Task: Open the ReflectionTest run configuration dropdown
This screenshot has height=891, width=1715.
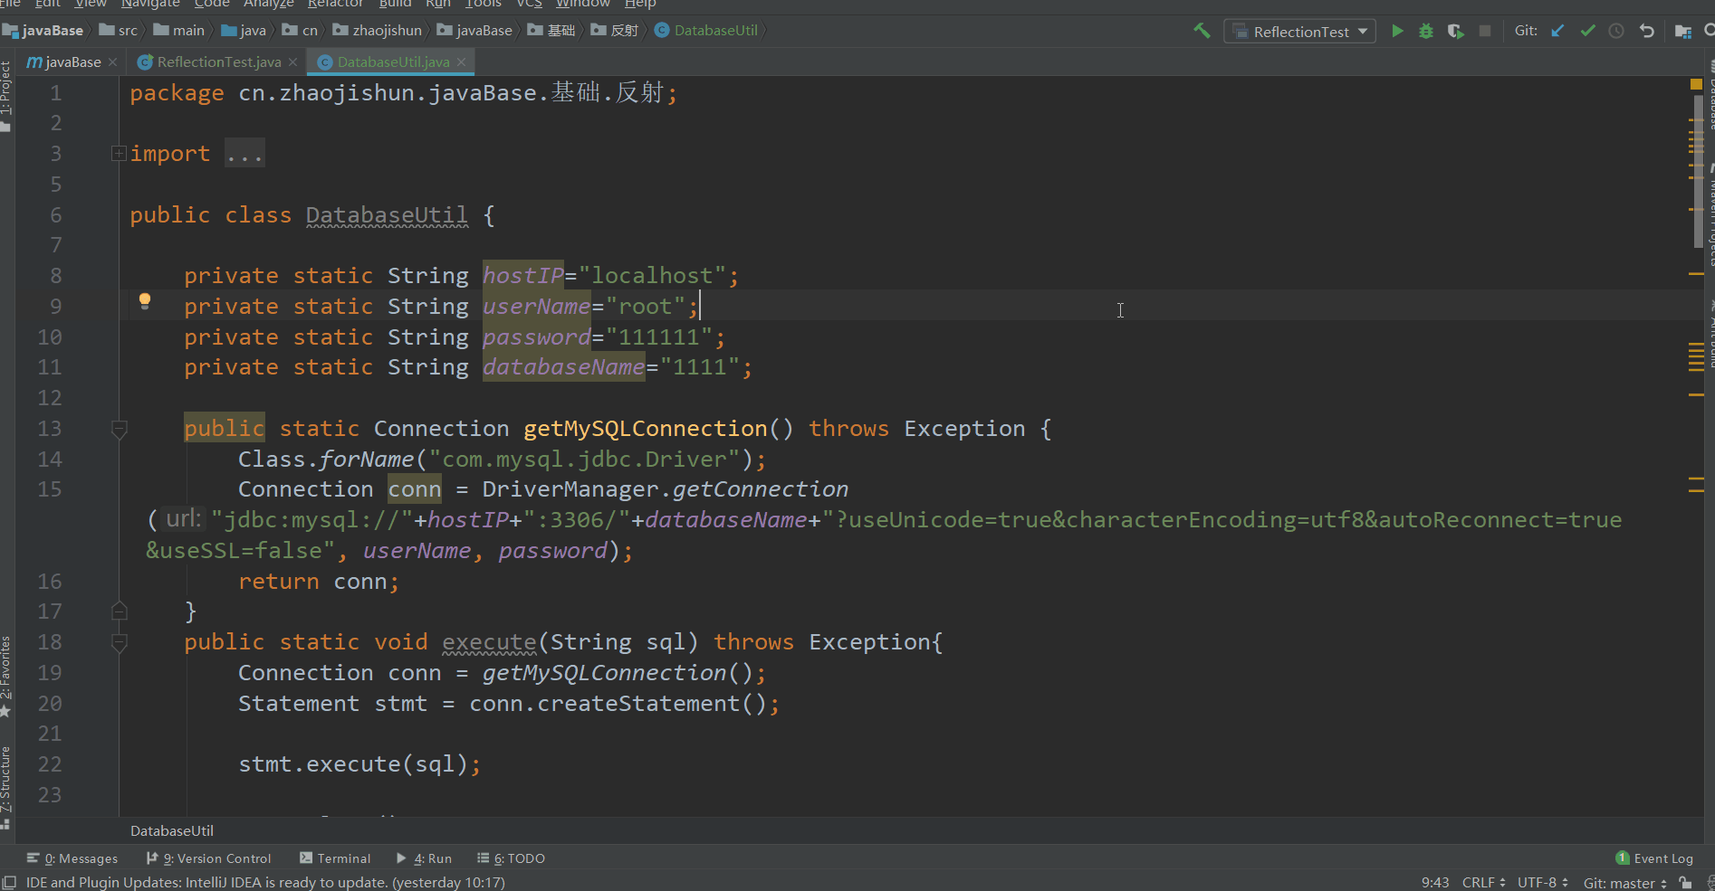Action: click(1299, 32)
